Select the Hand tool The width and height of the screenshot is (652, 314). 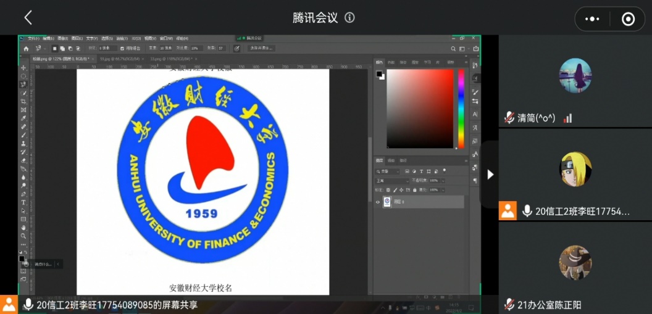23,228
